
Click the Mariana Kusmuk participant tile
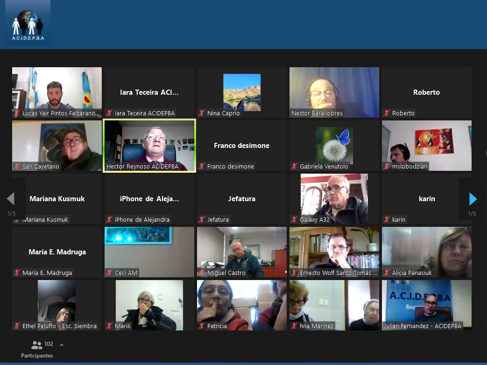57,199
